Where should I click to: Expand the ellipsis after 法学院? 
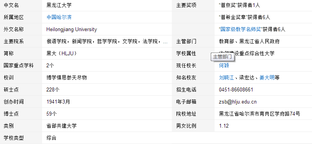click(x=165, y=42)
